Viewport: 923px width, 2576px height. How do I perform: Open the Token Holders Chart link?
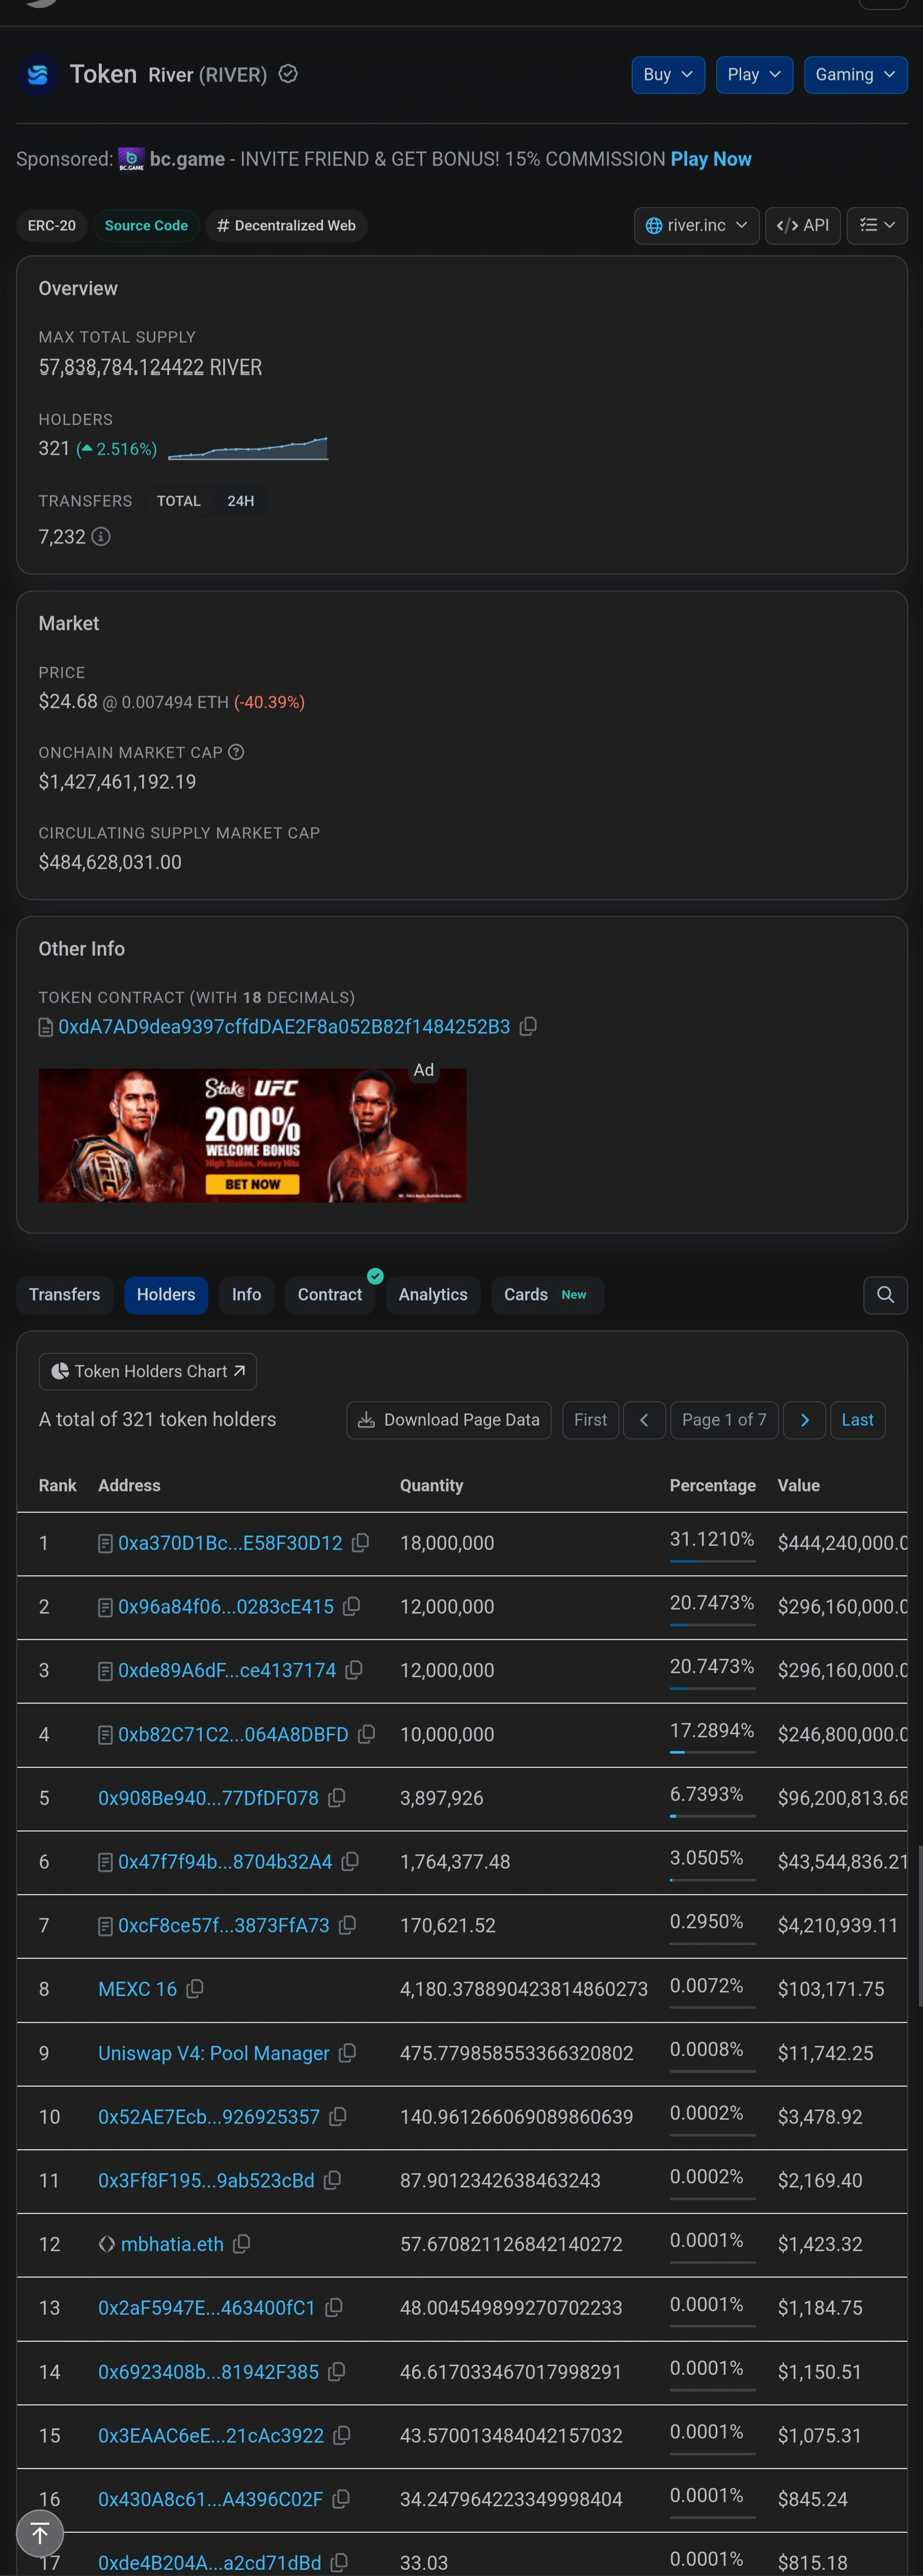coord(148,1372)
